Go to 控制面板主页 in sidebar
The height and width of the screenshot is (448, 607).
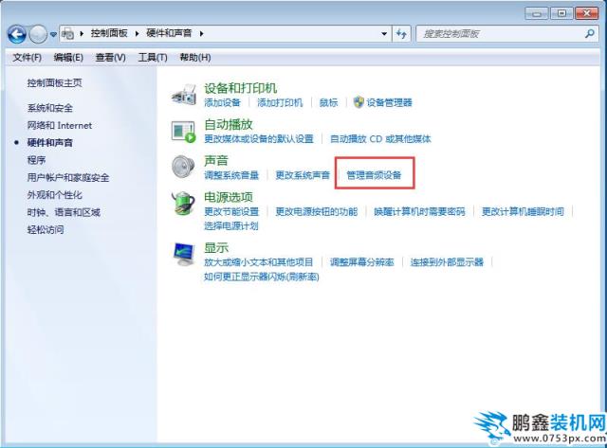click(x=55, y=82)
